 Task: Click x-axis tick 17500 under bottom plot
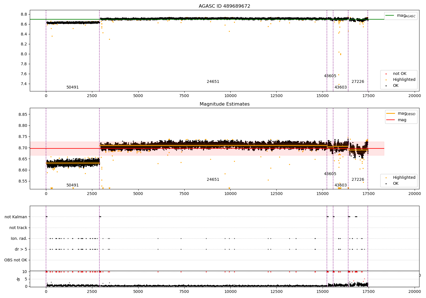(369, 291)
